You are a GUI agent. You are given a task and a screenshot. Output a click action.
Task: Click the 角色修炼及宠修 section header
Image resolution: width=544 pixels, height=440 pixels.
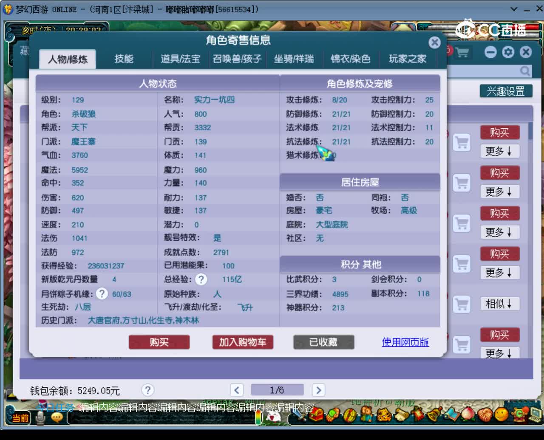(360, 83)
